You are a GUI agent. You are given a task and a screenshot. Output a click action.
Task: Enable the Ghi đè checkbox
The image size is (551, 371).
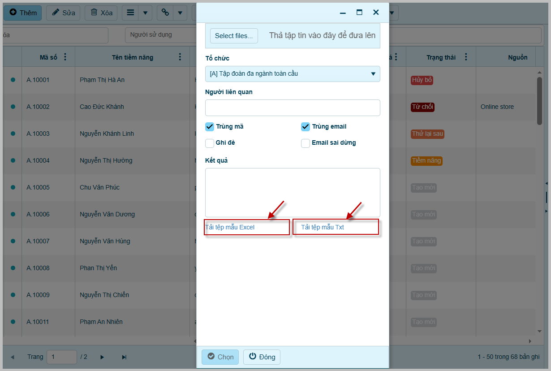coord(210,143)
